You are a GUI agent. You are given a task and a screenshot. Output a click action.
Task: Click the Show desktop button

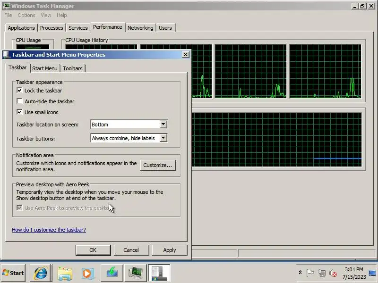pos(372,273)
